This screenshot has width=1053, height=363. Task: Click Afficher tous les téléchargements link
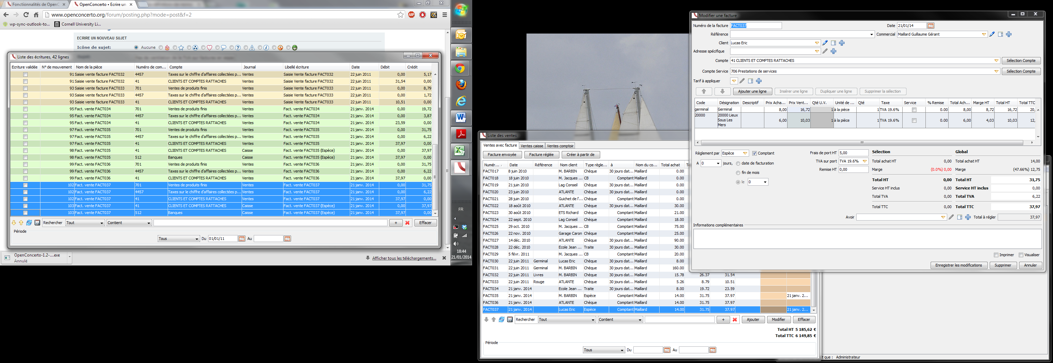pyautogui.click(x=404, y=258)
